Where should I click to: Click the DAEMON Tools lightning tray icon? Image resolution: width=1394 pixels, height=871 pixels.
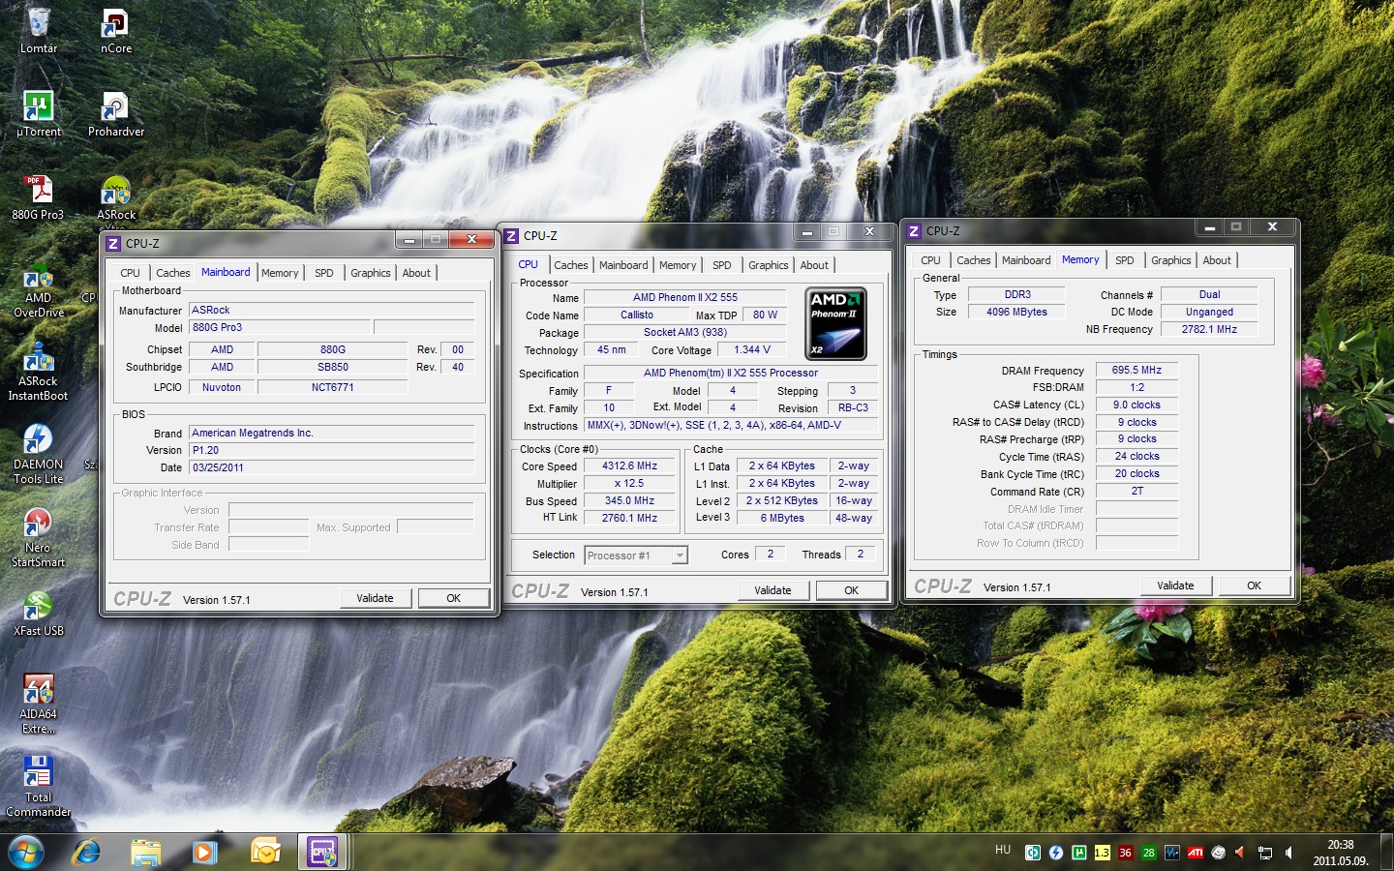[1056, 853]
